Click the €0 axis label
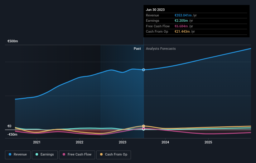The image size is (256, 163). (9, 126)
